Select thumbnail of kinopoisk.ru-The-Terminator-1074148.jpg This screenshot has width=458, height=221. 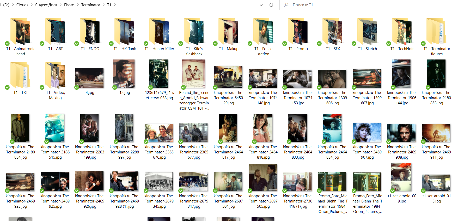click(263, 78)
